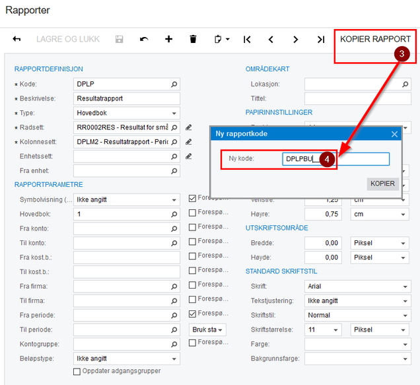
Task: Click the KOPIER button in dialog
Action: (382, 184)
